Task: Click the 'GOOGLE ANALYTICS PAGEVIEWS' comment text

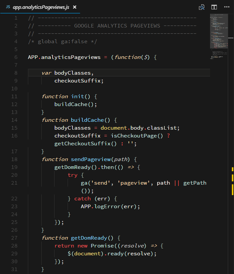Action: tap(117, 26)
